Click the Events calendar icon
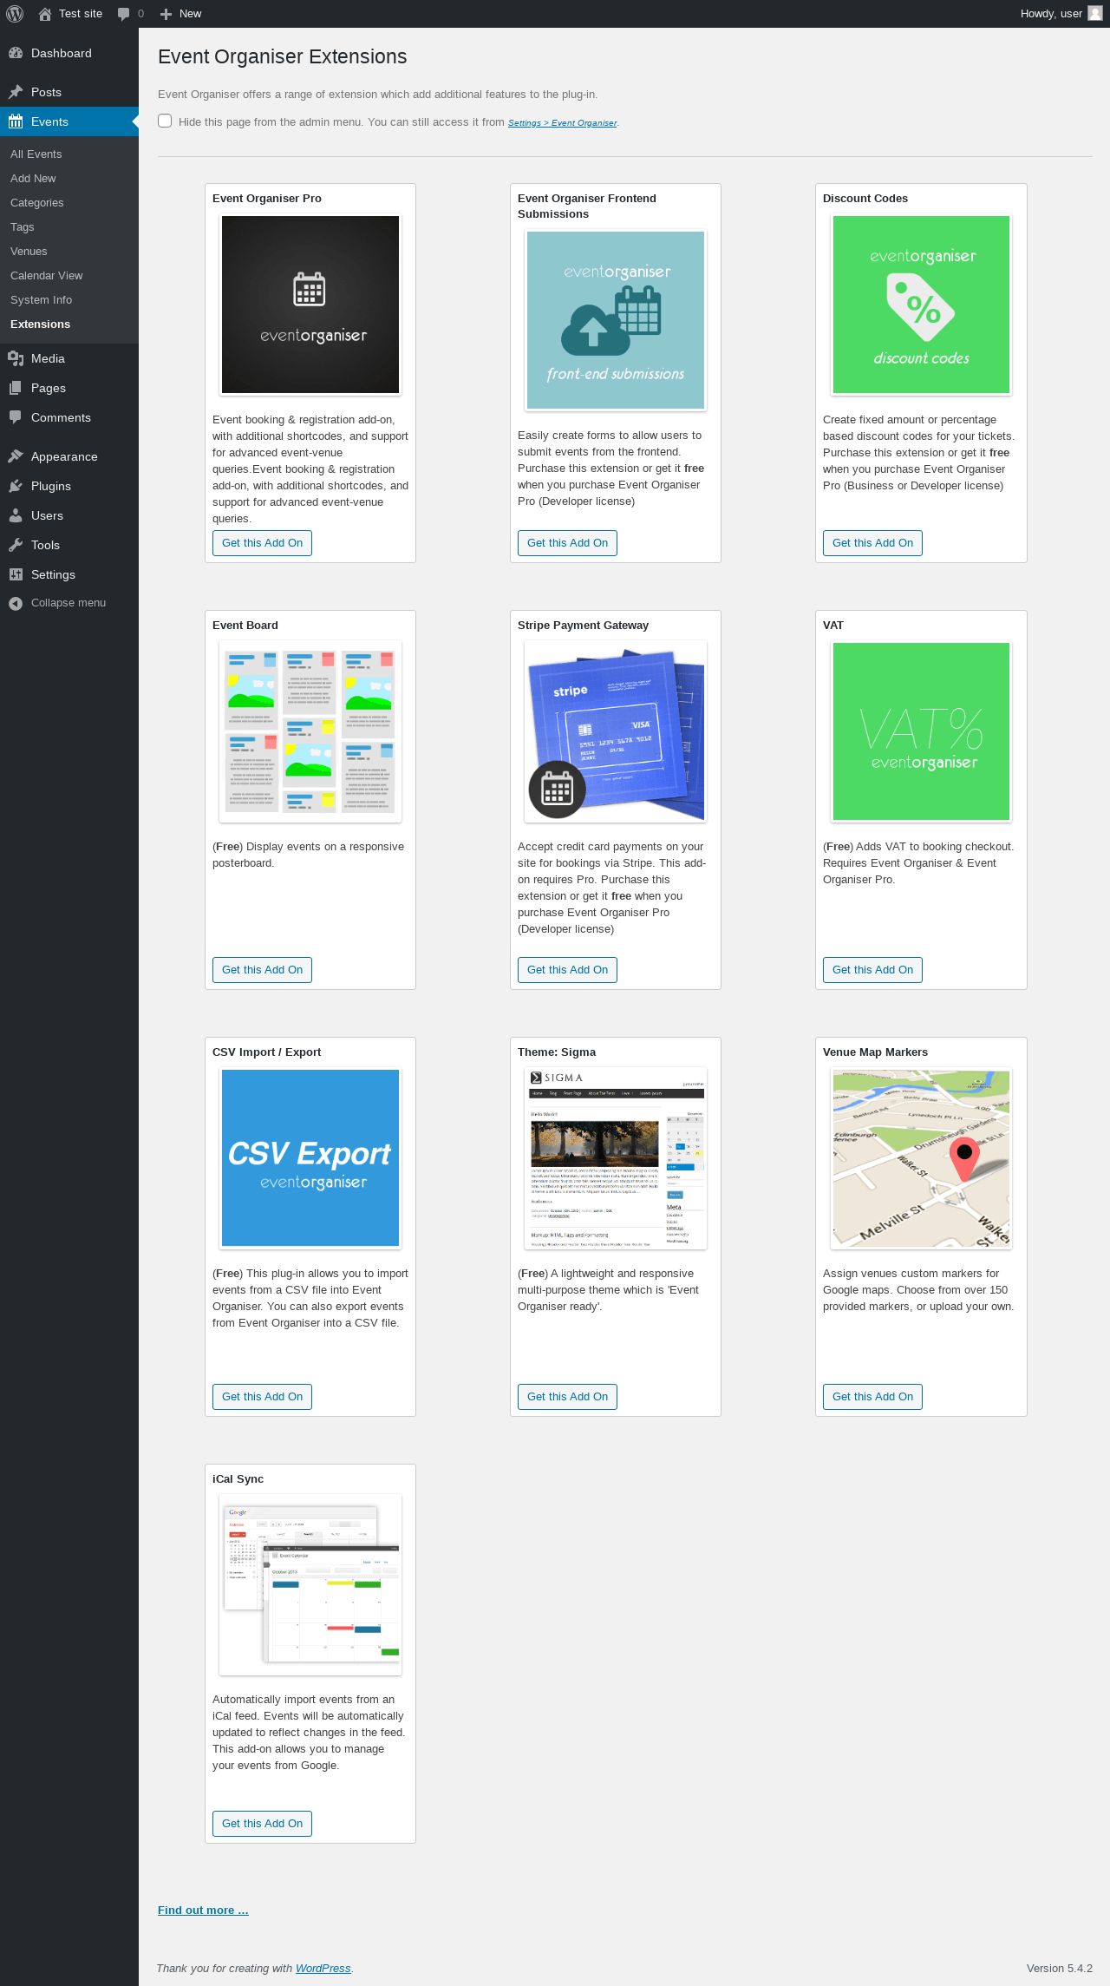This screenshot has height=1986, width=1110. (x=16, y=121)
